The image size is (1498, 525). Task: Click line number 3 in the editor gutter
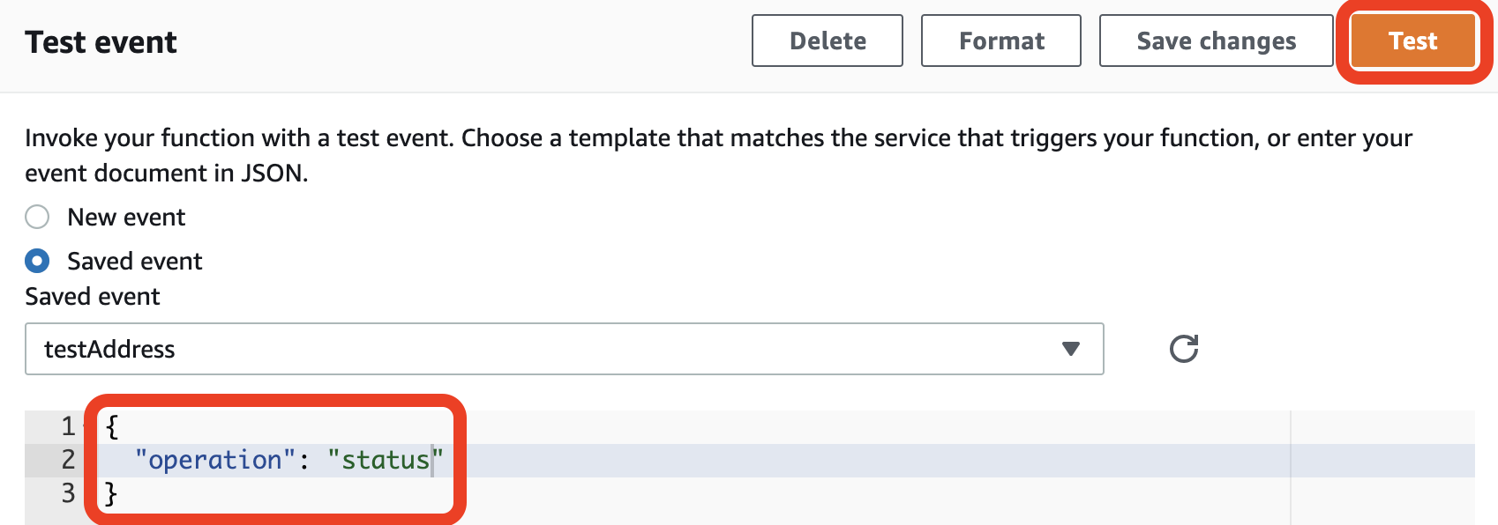tap(68, 493)
